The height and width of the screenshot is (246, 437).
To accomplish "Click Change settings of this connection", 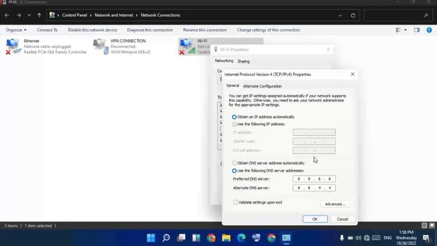I will 268,30.
